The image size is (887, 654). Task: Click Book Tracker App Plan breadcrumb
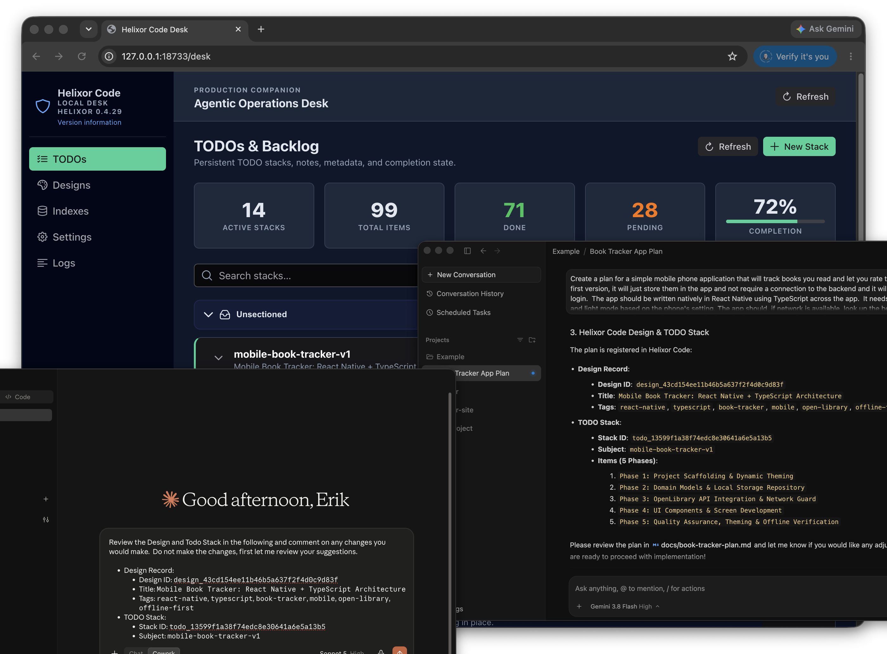pyautogui.click(x=626, y=251)
